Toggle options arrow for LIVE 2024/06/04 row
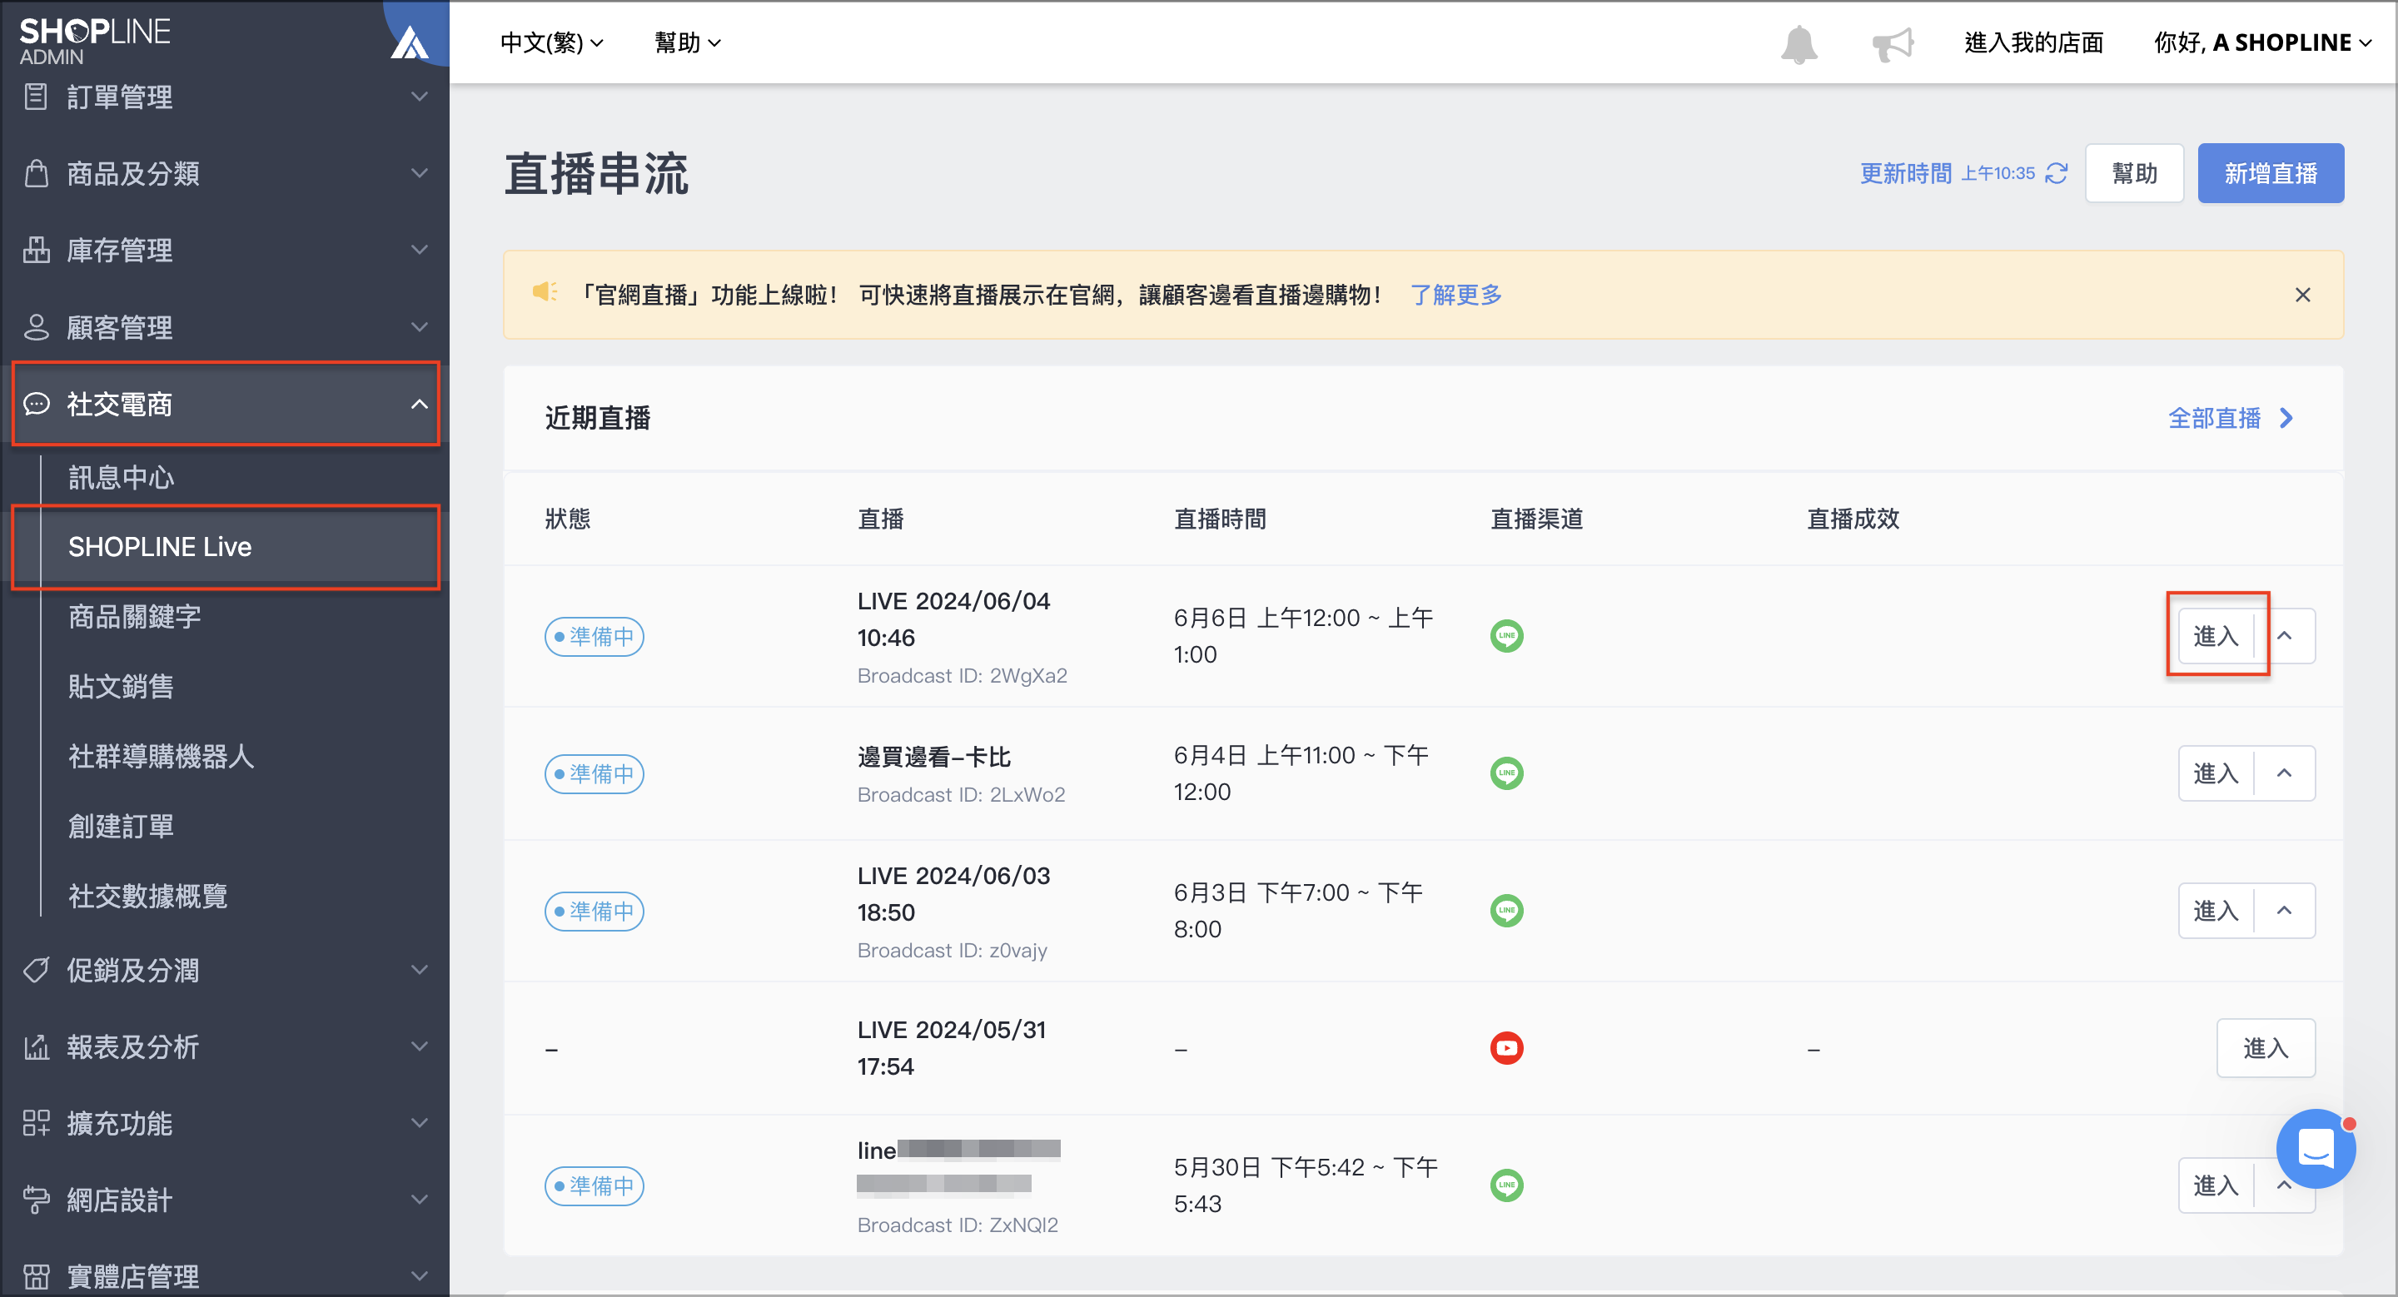Screen dimensions: 2398x1297 click(x=2285, y=636)
